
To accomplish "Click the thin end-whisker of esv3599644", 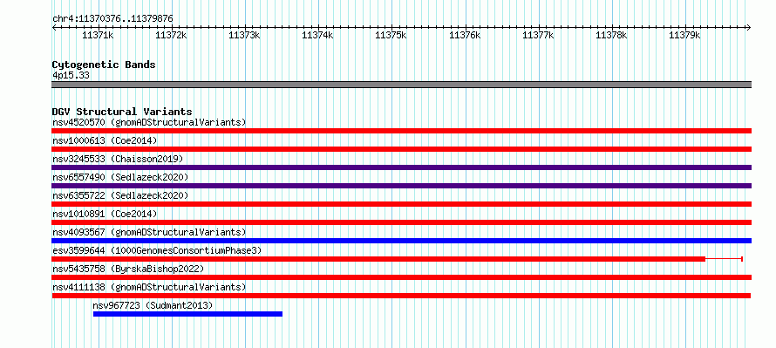I will pyautogui.click(x=724, y=259).
